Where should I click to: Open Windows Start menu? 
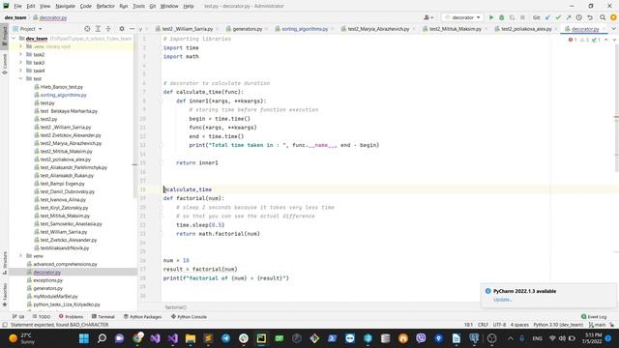(84, 338)
